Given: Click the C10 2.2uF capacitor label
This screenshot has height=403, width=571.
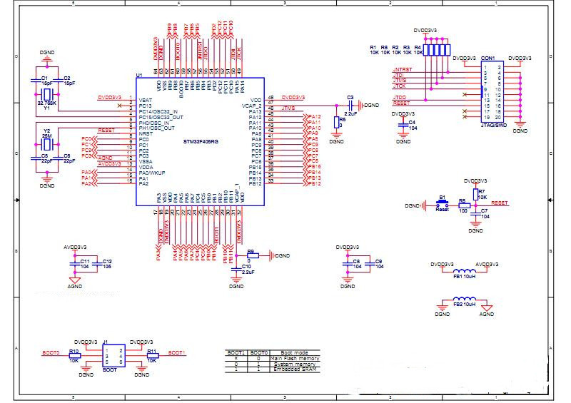Looking at the screenshot, I should (x=248, y=270).
